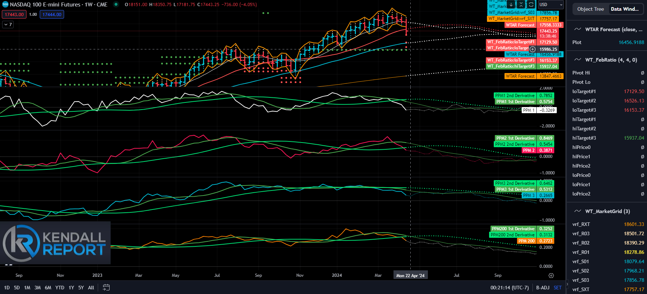Open chart settings gear on time axis
The height and width of the screenshot is (294, 647).
click(551, 275)
